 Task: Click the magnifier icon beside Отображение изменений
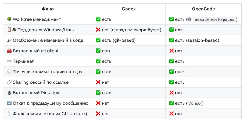(9, 40)
